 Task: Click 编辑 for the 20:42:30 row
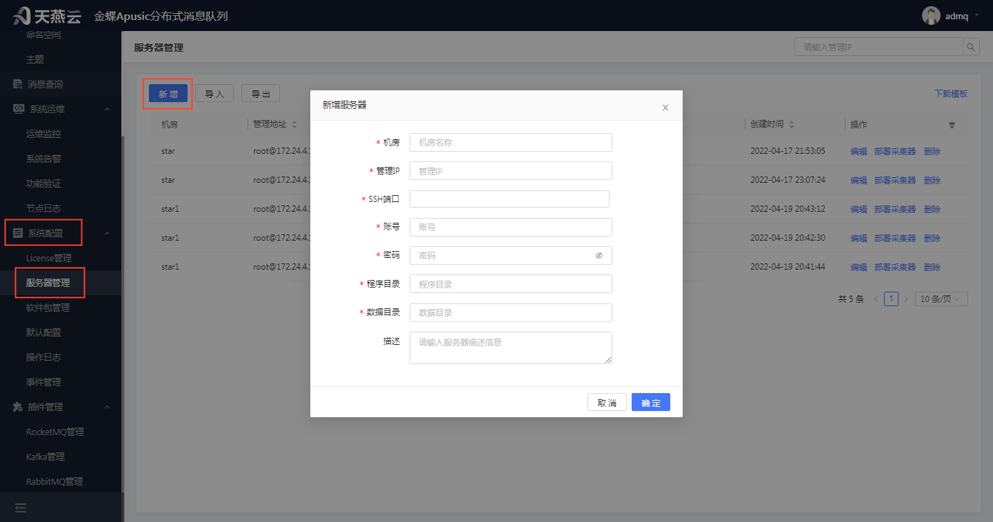click(859, 238)
